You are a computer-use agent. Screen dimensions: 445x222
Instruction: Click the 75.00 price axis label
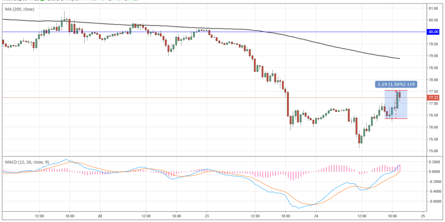pyautogui.click(x=433, y=151)
